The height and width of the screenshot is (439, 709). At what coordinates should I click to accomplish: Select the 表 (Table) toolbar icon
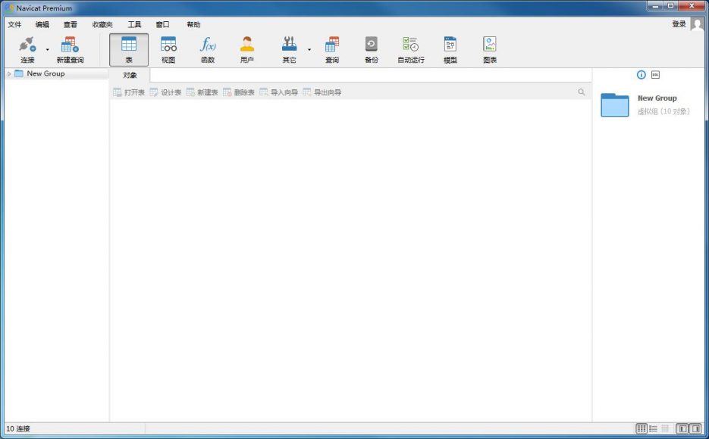pyautogui.click(x=129, y=50)
